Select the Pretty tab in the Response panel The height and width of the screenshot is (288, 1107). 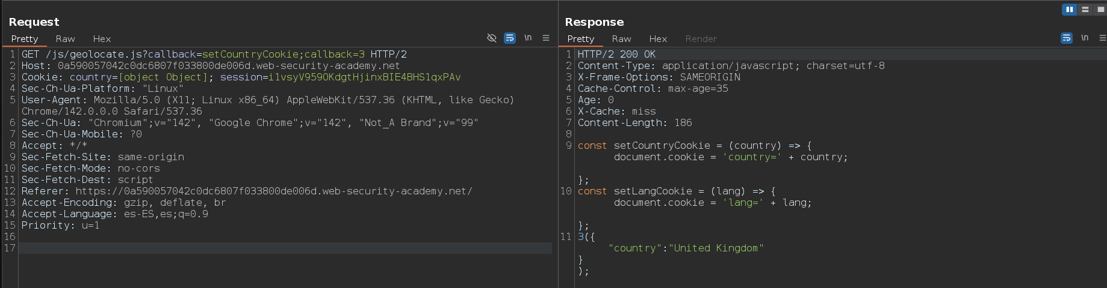580,39
